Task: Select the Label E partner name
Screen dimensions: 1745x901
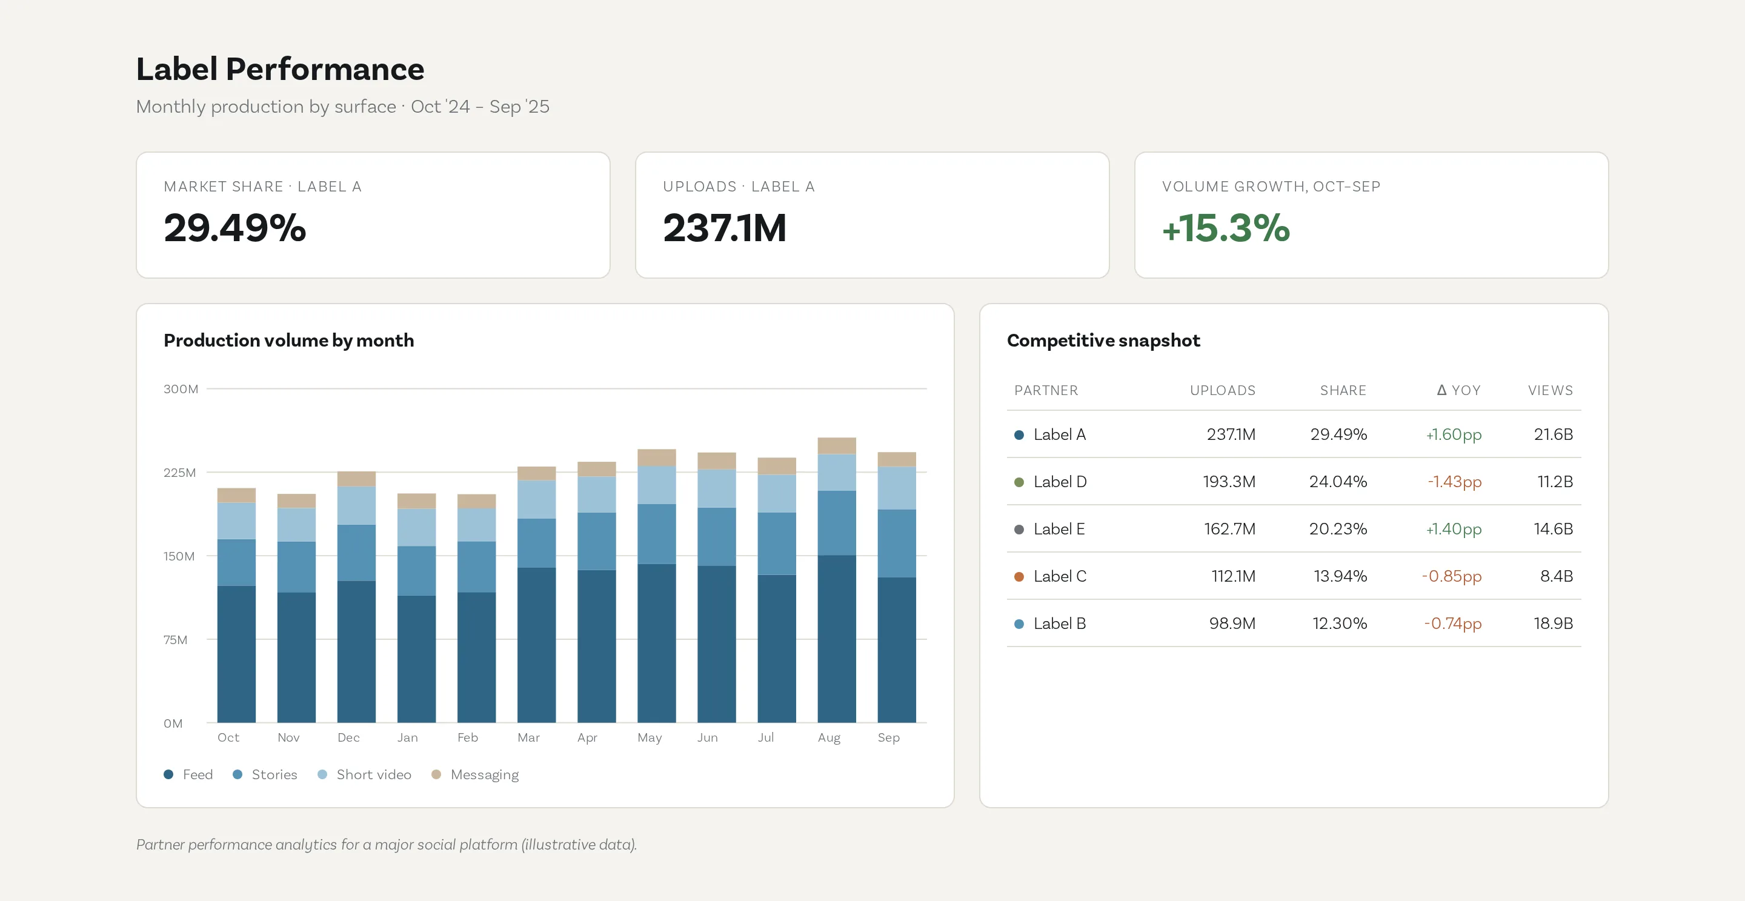Action: [x=1059, y=529]
